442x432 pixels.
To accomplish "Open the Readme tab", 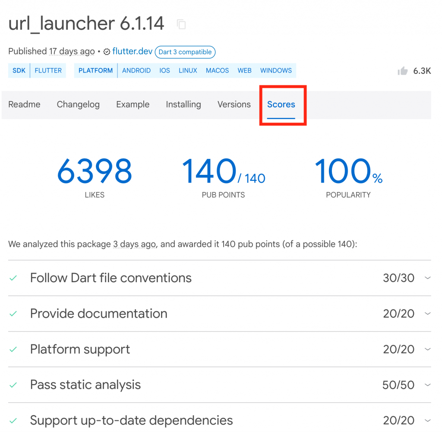I will click(x=24, y=104).
